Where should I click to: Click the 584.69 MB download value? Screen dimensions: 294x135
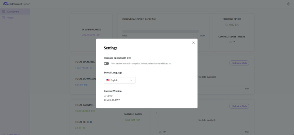tap(82, 85)
